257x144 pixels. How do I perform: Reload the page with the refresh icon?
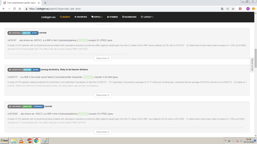point(14,9)
